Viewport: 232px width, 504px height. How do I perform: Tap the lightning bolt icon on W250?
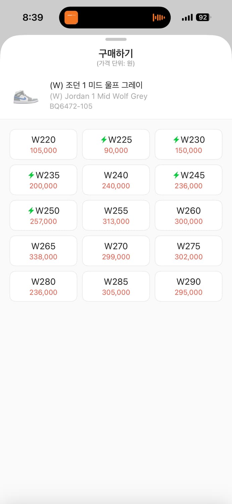(31, 211)
